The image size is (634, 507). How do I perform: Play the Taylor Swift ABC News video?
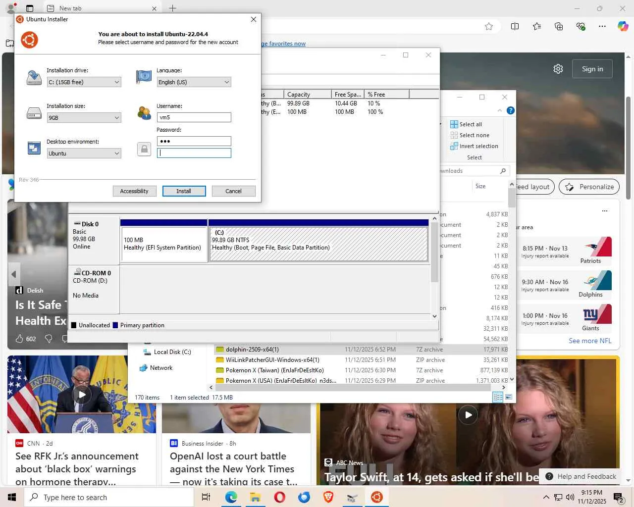(468, 415)
